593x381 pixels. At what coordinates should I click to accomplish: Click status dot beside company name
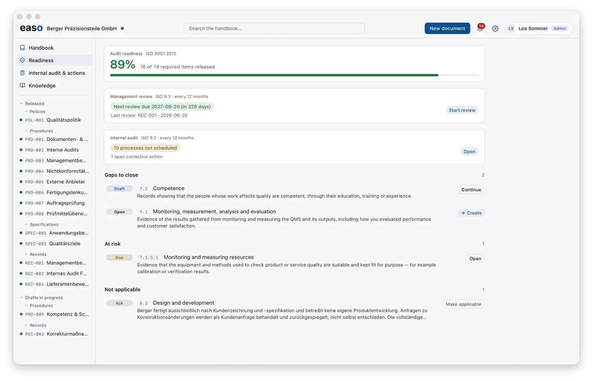pyautogui.click(x=122, y=29)
